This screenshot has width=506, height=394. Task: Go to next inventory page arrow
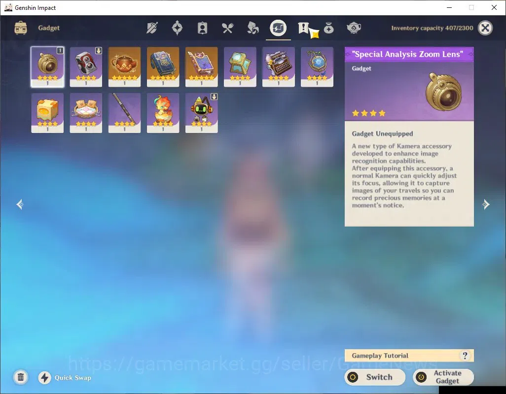tap(486, 204)
